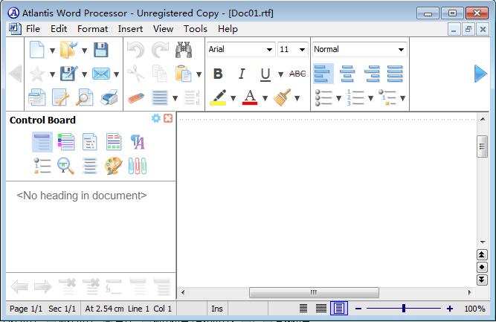This screenshot has width=496, height=322.
Task: Click the Format Painter brush icon
Action: pos(282,97)
